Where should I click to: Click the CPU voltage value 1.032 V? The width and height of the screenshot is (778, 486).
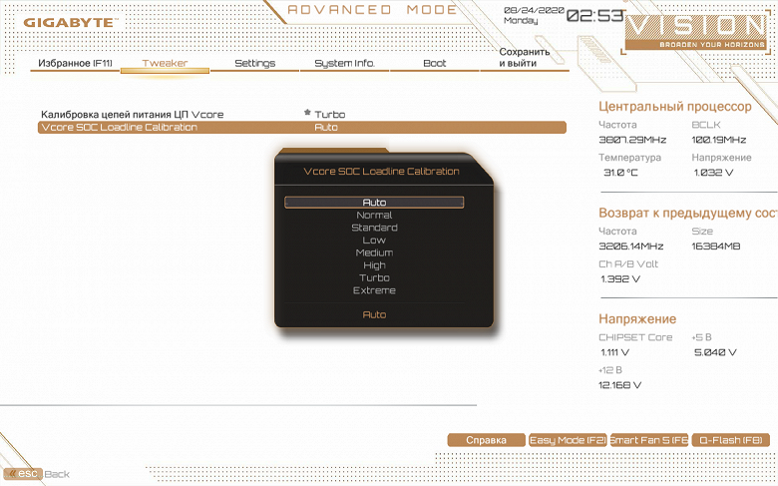click(x=713, y=173)
